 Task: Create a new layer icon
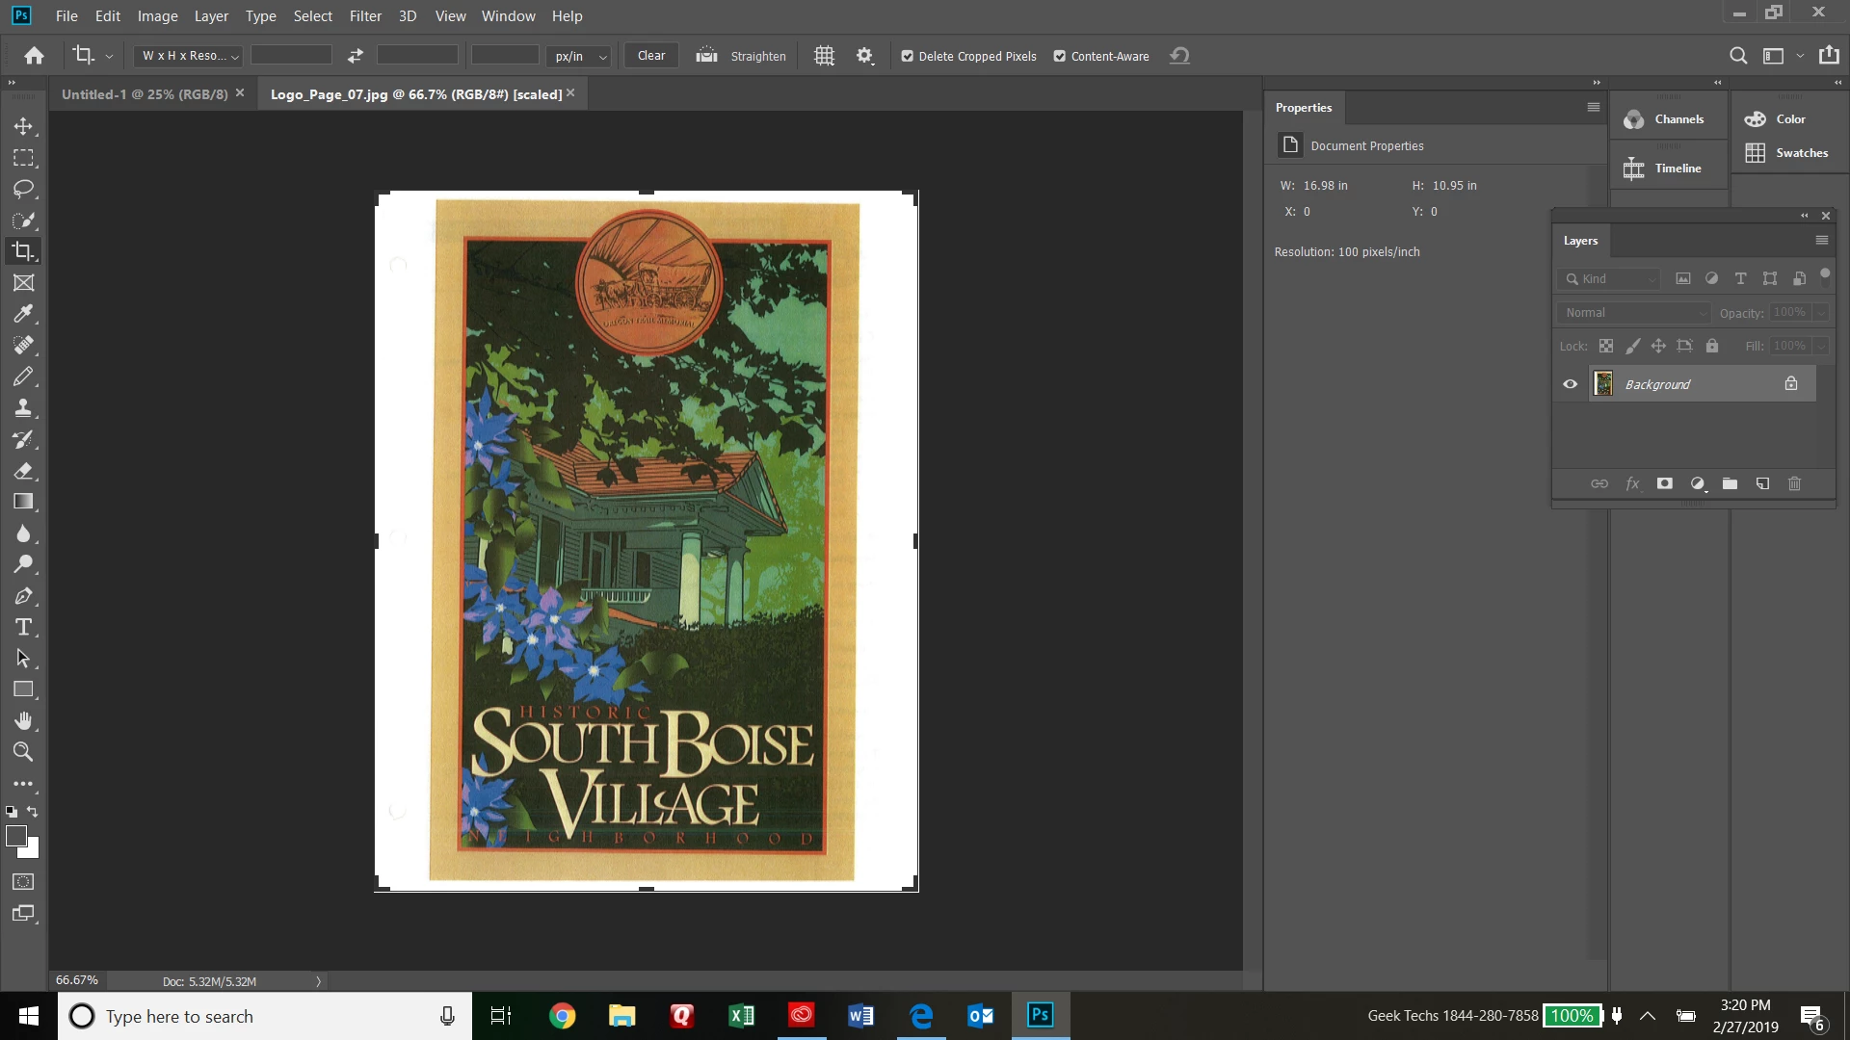click(1762, 483)
